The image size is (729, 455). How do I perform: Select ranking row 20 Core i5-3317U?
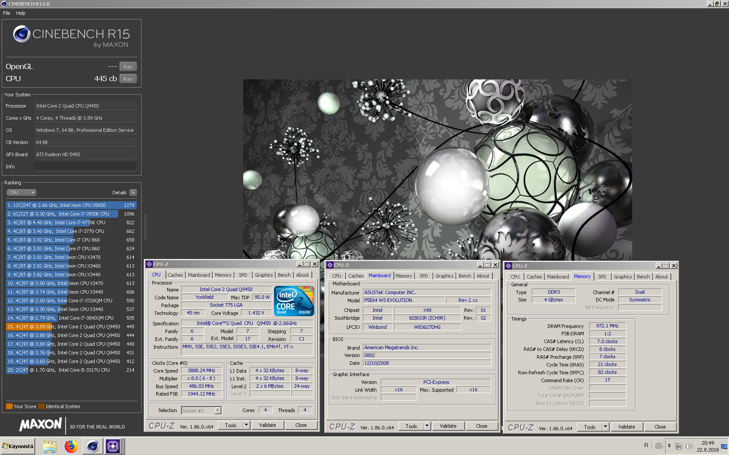pyautogui.click(x=71, y=370)
